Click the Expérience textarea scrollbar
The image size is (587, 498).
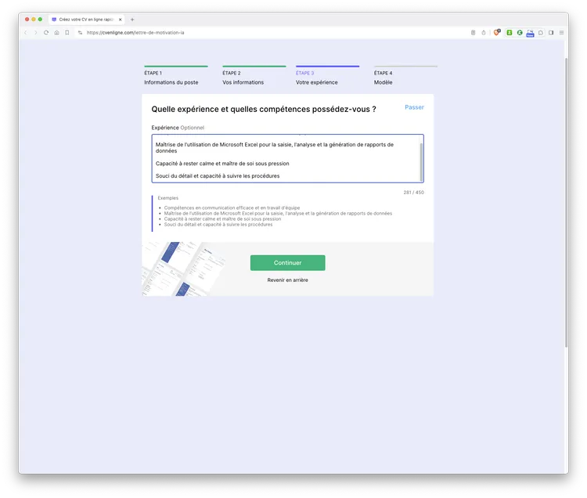(422, 161)
